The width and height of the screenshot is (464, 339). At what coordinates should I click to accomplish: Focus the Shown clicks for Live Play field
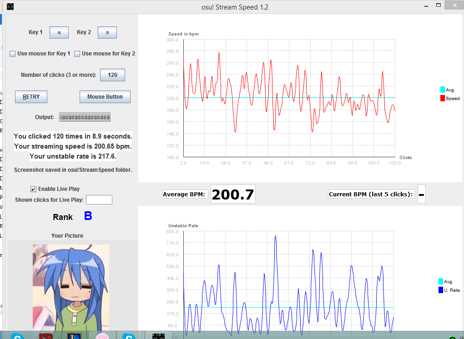click(x=99, y=200)
